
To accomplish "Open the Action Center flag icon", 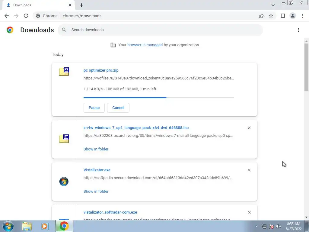I will [x=271, y=226].
